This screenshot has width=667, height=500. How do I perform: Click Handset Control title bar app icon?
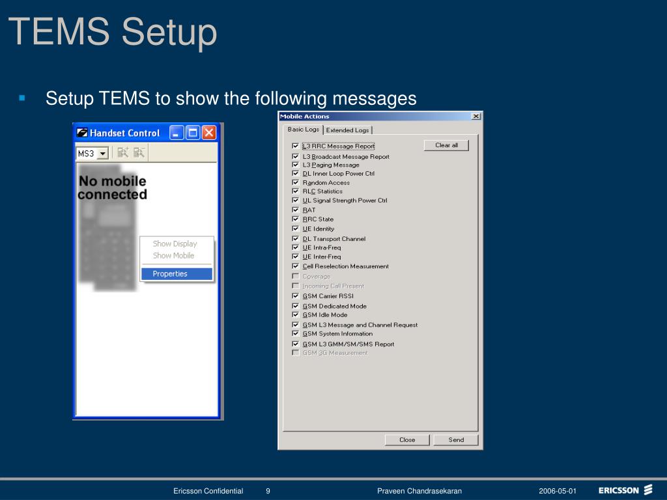(x=81, y=133)
